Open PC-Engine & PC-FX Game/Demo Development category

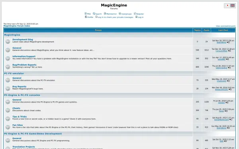point(33,134)
